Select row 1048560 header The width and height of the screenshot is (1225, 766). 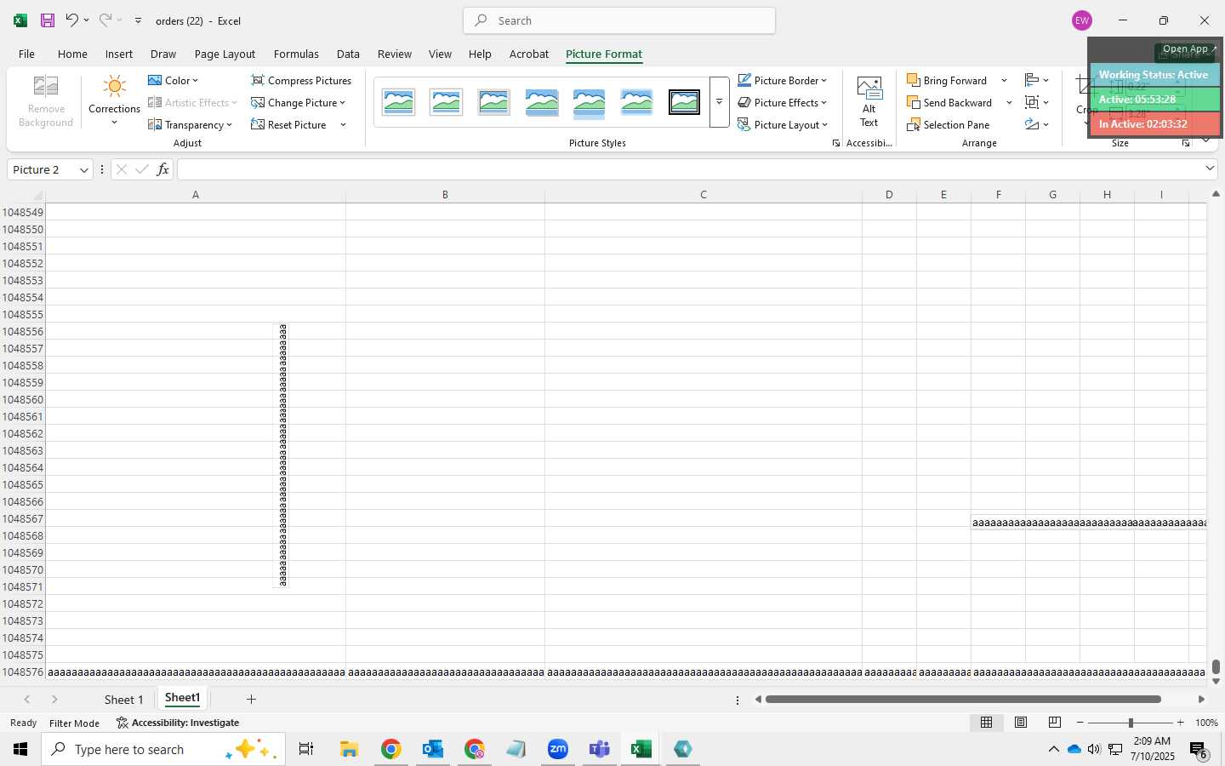[x=23, y=399]
